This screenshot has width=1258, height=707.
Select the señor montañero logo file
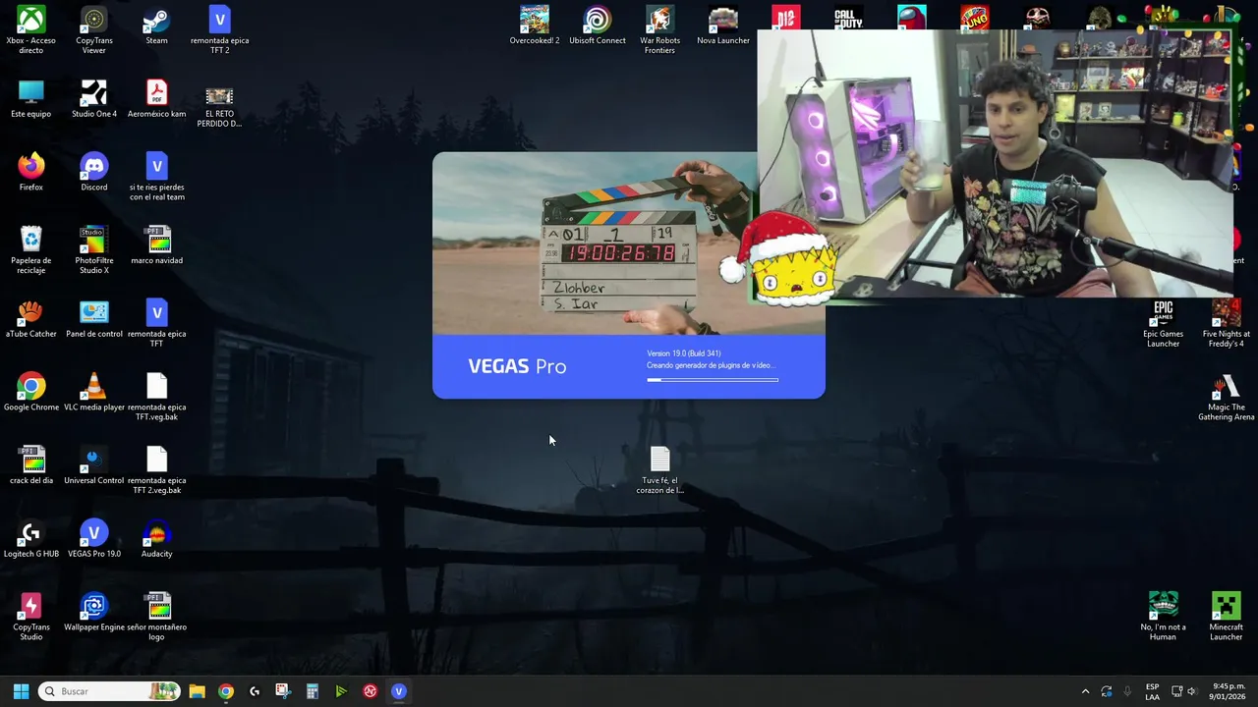pyautogui.click(x=156, y=617)
